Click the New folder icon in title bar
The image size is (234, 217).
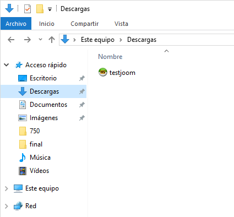coord(40,9)
